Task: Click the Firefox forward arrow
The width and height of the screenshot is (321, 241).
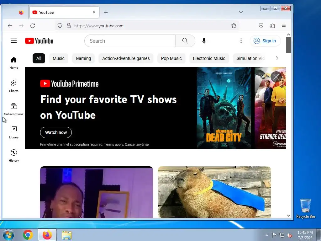Action: point(21,26)
